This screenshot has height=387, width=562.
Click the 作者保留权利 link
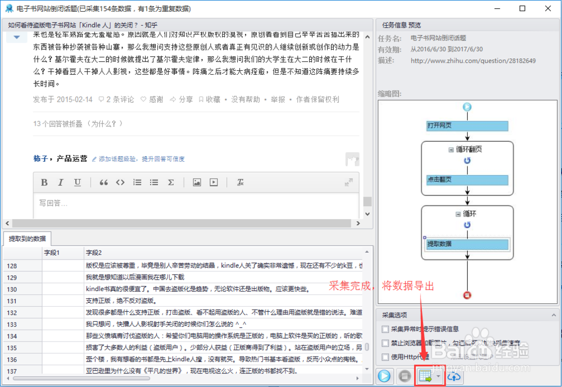pos(318,99)
